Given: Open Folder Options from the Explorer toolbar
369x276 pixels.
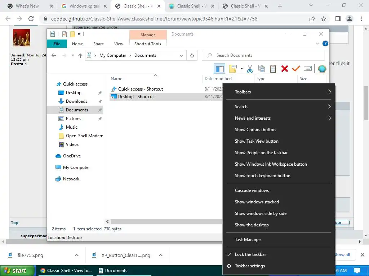Looking at the screenshot, I should click(x=233, y=69).
